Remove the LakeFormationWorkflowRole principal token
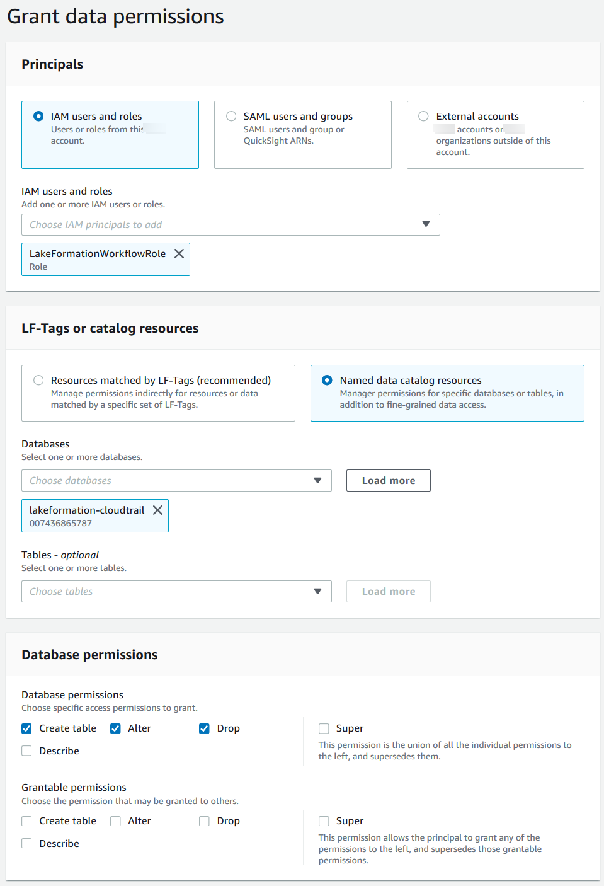Viewport: 604px width, 886px height. [179, 253]
